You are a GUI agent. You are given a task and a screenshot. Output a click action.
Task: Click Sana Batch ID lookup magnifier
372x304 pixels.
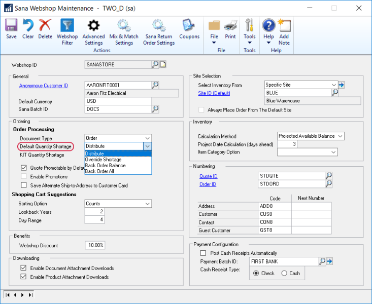155,109
